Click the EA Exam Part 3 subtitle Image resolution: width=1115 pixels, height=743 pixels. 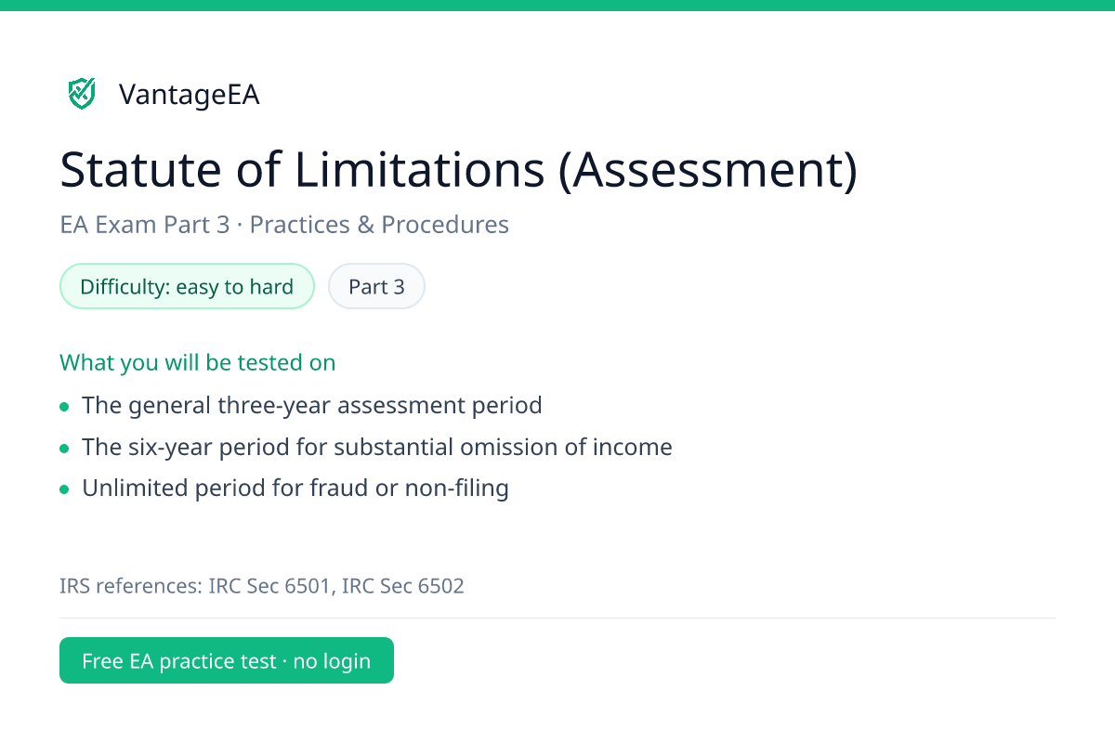coord(145,225)
